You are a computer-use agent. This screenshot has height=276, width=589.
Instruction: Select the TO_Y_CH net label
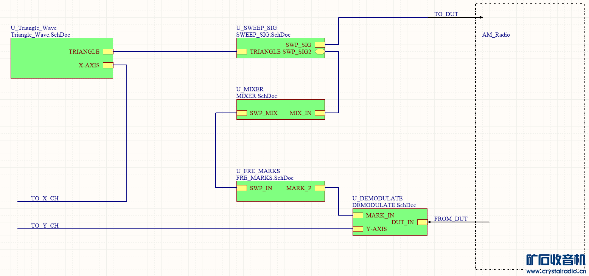(x=45, y=226)
